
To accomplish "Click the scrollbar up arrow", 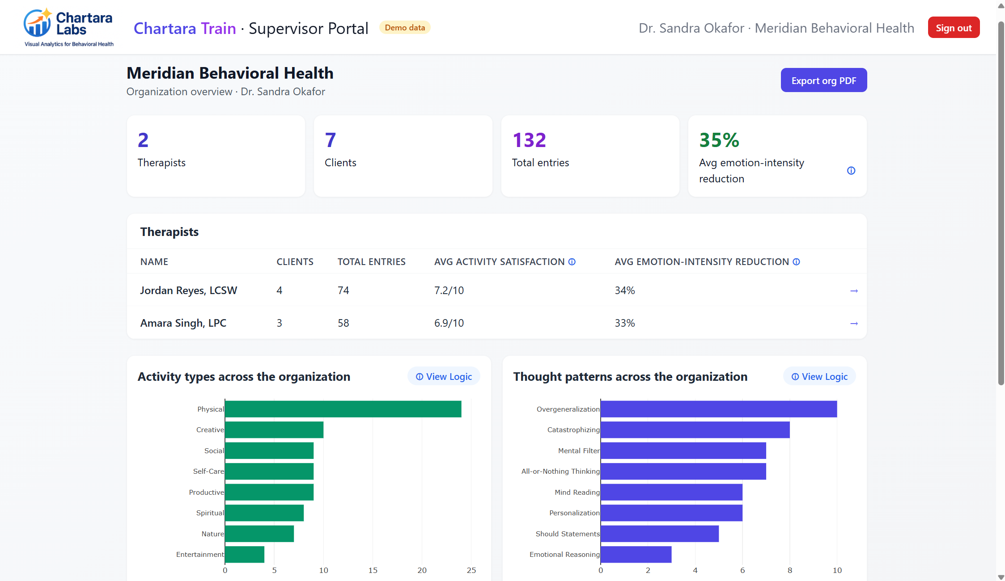I will [1001, 5].
